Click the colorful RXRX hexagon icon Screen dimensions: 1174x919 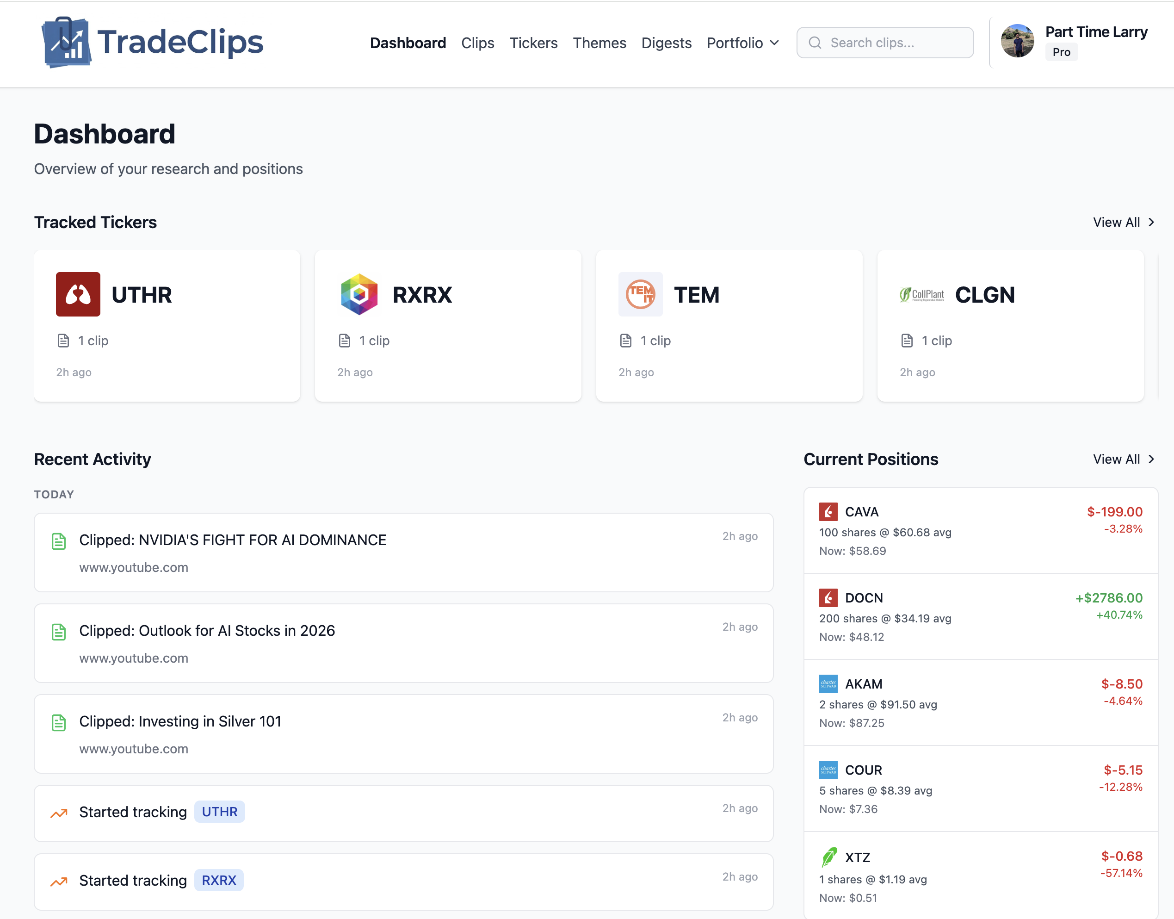coord(358,294)
